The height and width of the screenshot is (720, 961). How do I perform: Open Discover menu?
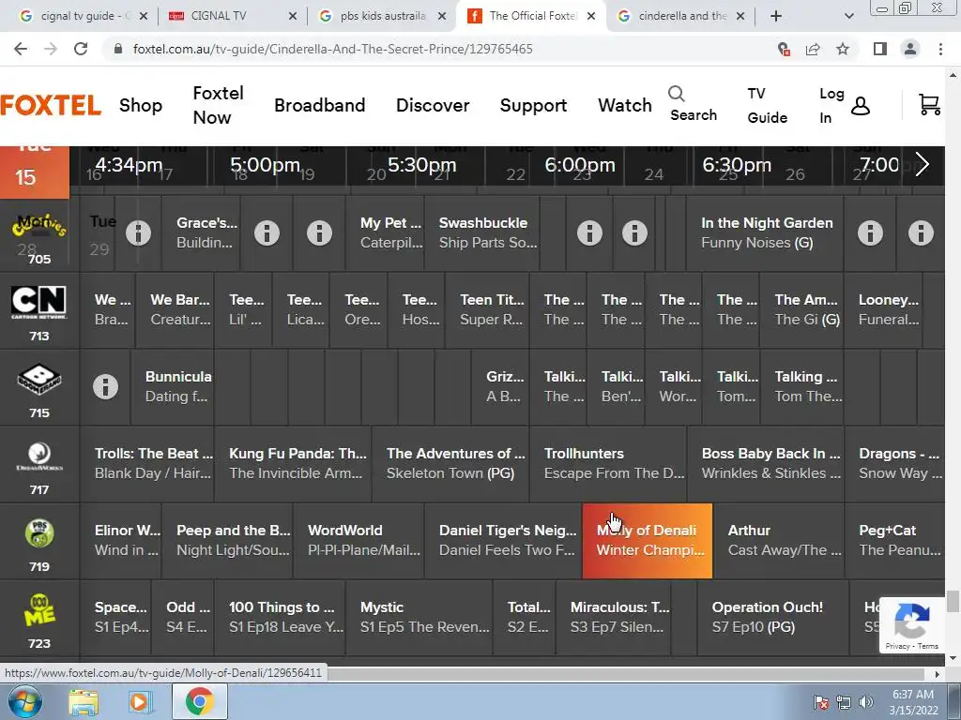433,105
